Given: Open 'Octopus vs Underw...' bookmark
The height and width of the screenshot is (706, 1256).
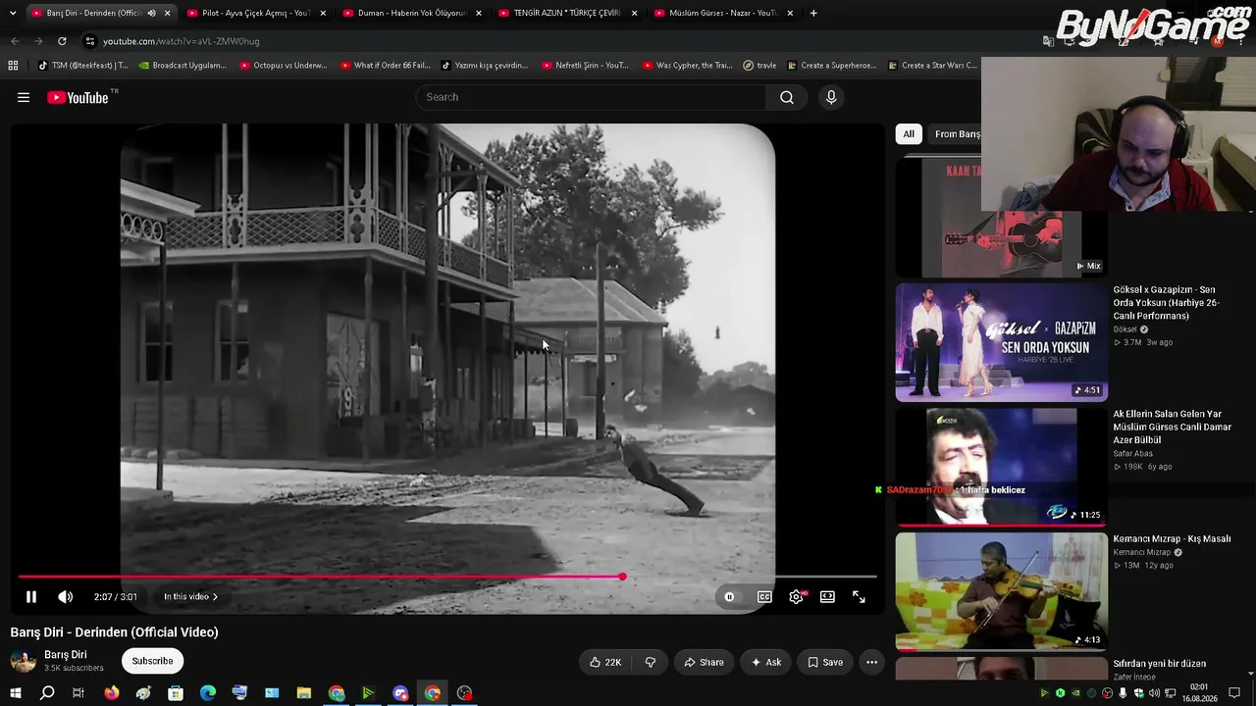Looking at the screenshot, I should [x=283, y=66].
